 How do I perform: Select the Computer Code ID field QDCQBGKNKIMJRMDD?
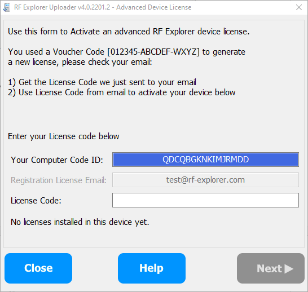pyautogui.click(x=205, y=160)
